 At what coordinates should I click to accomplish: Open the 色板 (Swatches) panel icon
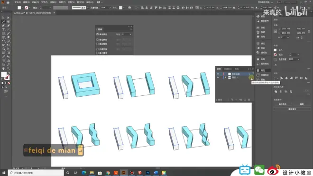[258, 28]
